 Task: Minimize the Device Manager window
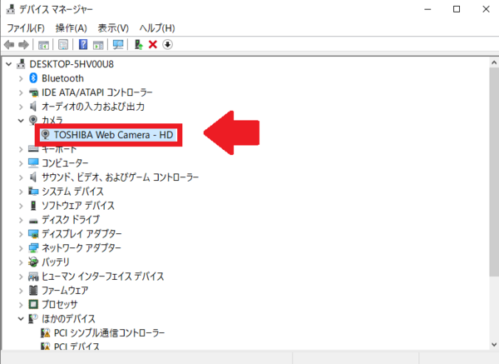(x=427, y=9)
